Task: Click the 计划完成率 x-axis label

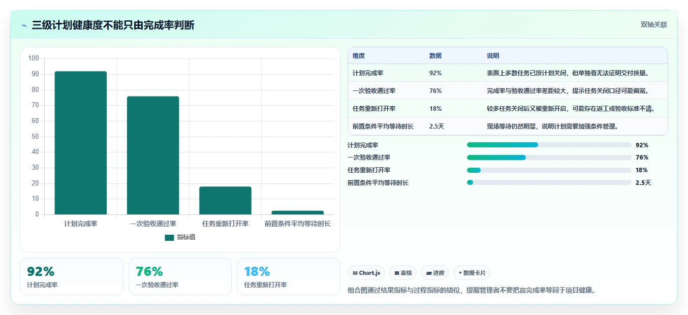Action: (x=81, y=224)
